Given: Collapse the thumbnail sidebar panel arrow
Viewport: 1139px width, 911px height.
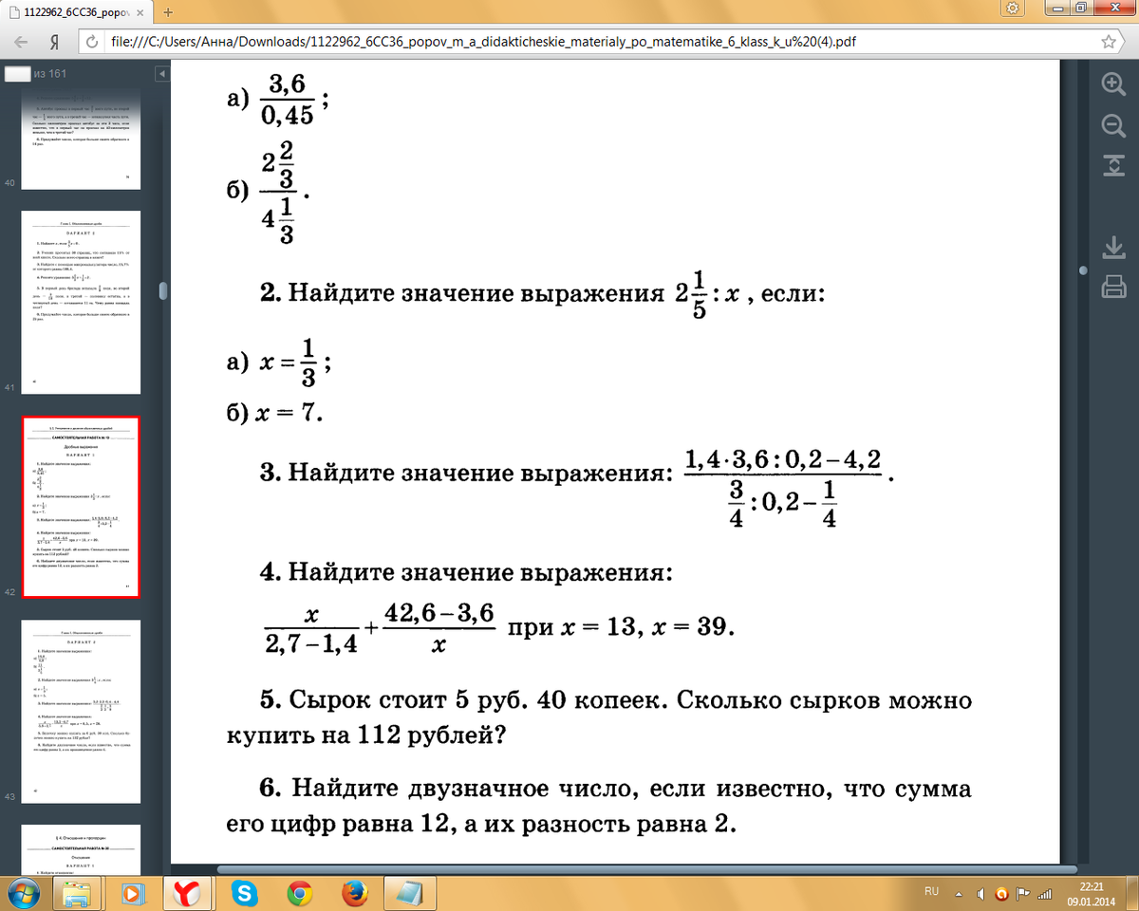Looking at the screenshot, I should pos(162,73).
